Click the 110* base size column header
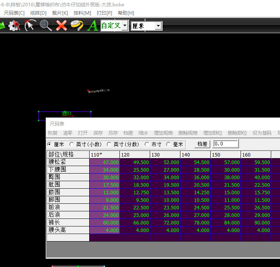Image resolution: width=280 pixels, height=267 pixels. pos(104,155)
